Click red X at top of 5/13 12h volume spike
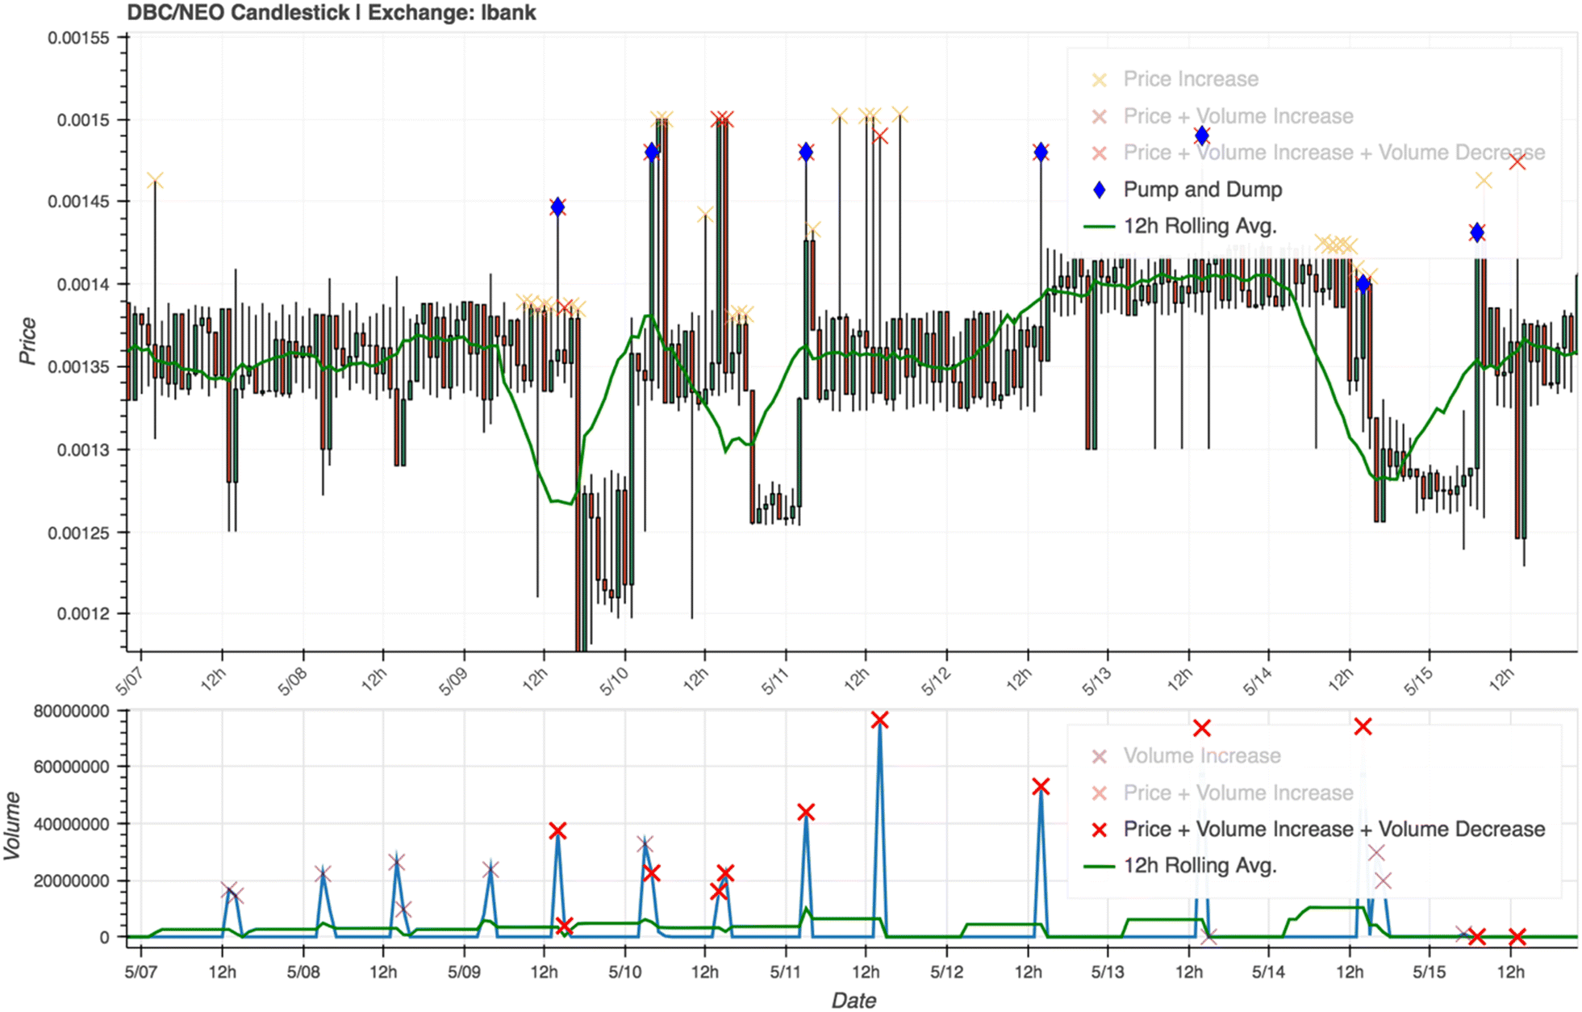 coord(1202,728)
